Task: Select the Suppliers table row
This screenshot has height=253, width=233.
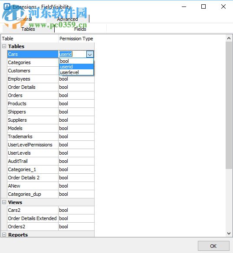Action: tap(33, 120)
